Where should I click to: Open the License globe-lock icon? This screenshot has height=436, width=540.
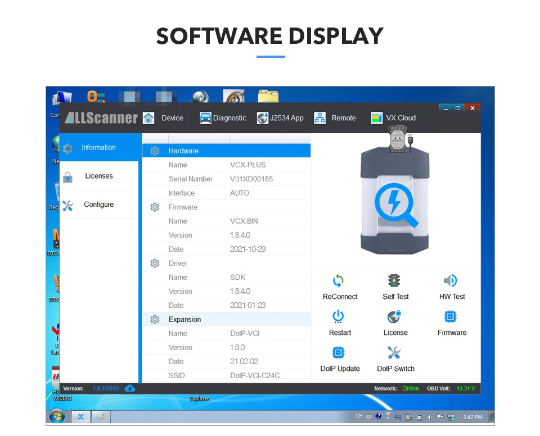[394, 317]
